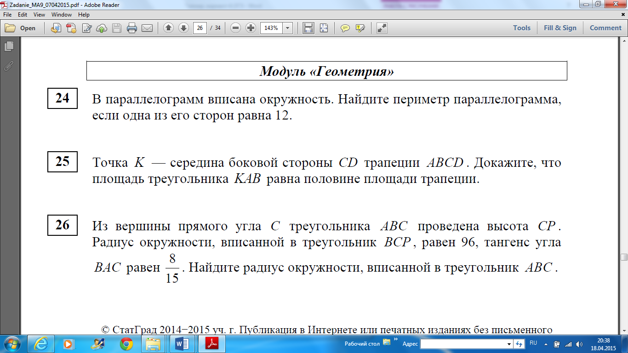Viewport: 628px width, 353px height.
Task: Switch to read mode expand icon
Action: click(x=382, y=28)
